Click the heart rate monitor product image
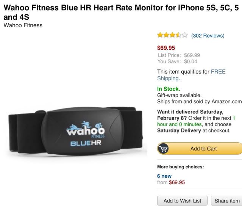The width and height of the screenshot is (242, 212). click(x=75, y=130)
